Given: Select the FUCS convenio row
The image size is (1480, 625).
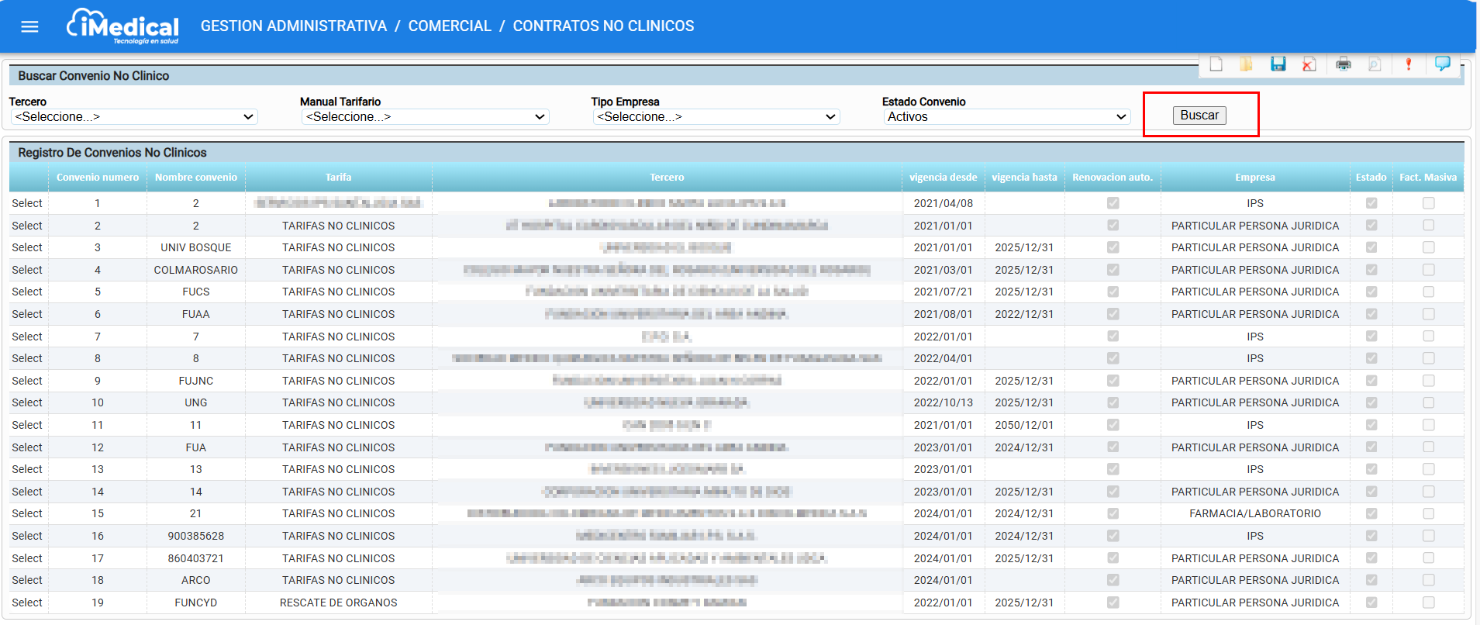Looking at the screenshot, I should click(27, 292).
